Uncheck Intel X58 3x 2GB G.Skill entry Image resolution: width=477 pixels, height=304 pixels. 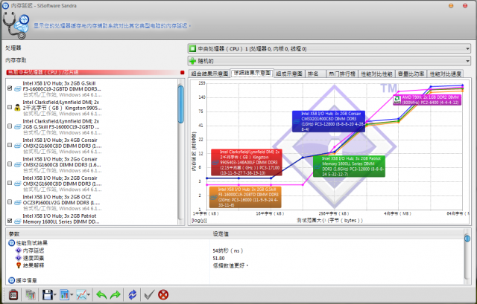pos(10,88)
